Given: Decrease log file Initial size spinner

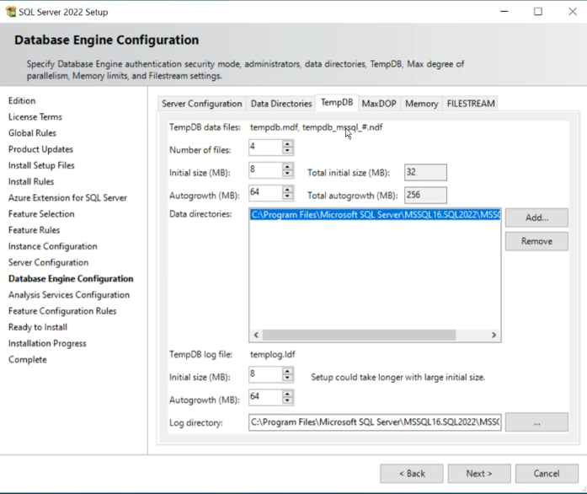Looking at the screenshot, I should [287, 378].
